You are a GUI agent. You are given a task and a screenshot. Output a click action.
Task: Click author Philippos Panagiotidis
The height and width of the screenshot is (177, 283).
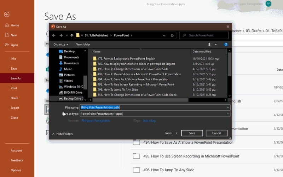click(x=96, y=121)
